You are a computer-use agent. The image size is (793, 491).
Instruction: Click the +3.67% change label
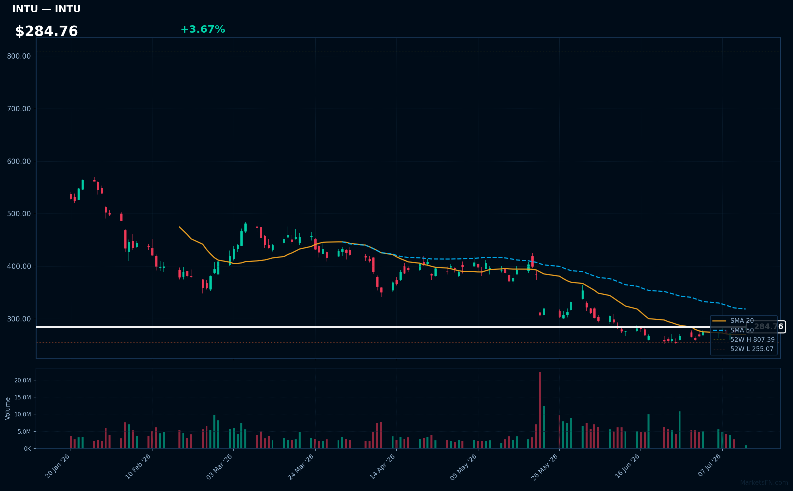pyautogui.click(x=203, y=29)
